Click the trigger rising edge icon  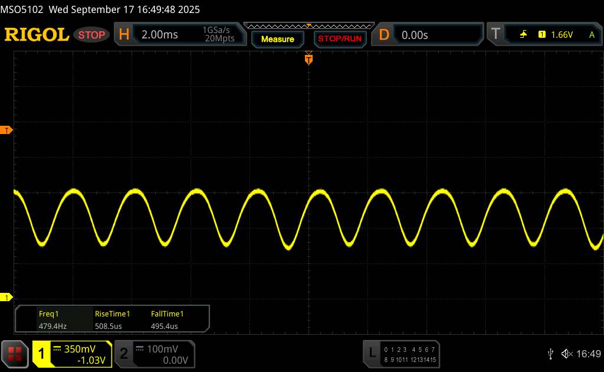(x=523, y=35)
